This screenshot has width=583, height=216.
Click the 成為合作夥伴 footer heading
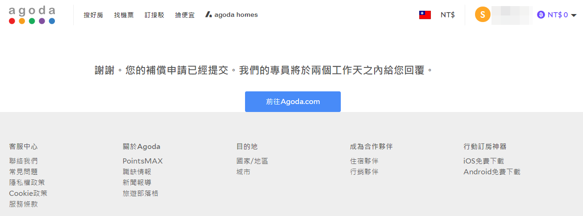pyautogui.click(x=371, y=147)
